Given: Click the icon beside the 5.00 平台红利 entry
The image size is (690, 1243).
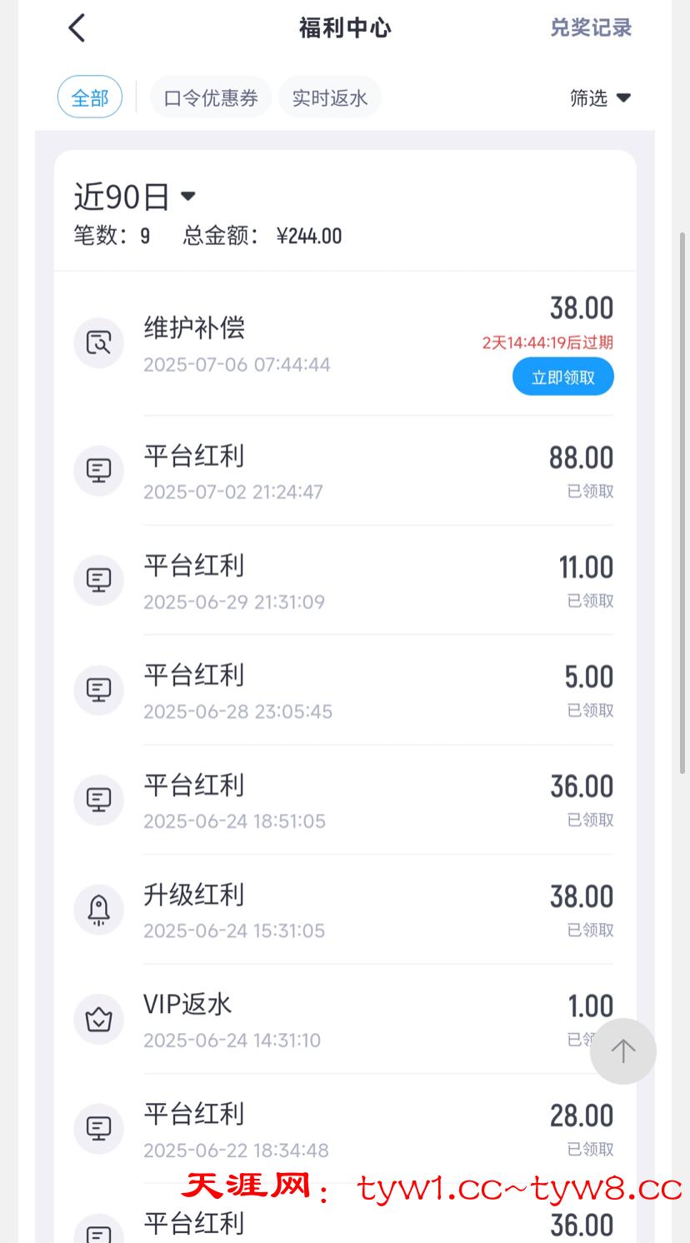Looking at the screenshot, I should pyautogui.click(x=98, y=690).
